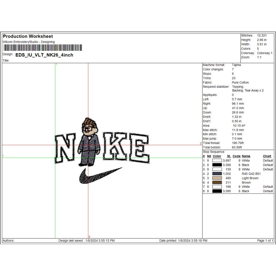Click the dark gray R40 G42 B51 swatch
The width and height of the screenshot is (276, 276).
click(x=217, y=174)
